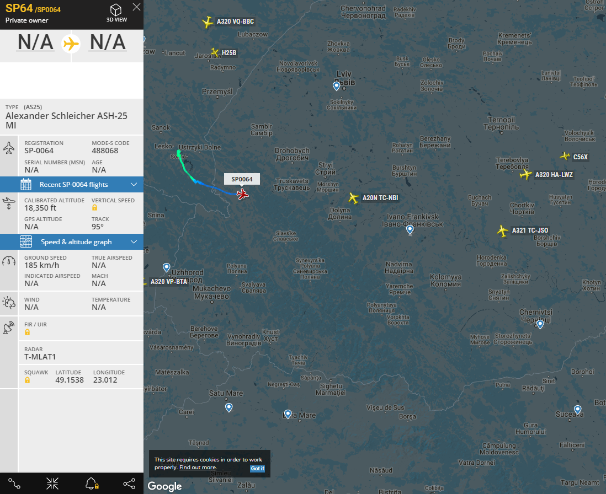Click the ground speed 185 km/h value
This screenshot has height=494, width=606.
pyautogui.click(x=42, y=265)
